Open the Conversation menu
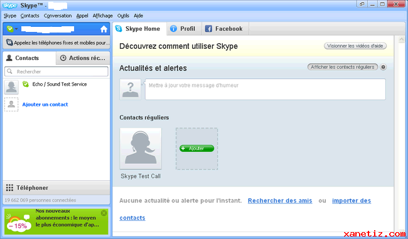 click(x=58, y=16)
